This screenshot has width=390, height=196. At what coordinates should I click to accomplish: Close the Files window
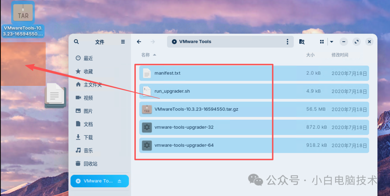pyautogui.click(x=369, y=42)
